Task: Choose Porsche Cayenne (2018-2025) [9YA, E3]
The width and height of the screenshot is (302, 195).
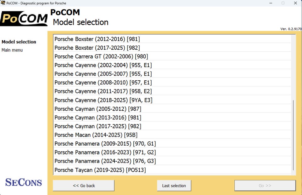Action: tap(103, 100)
